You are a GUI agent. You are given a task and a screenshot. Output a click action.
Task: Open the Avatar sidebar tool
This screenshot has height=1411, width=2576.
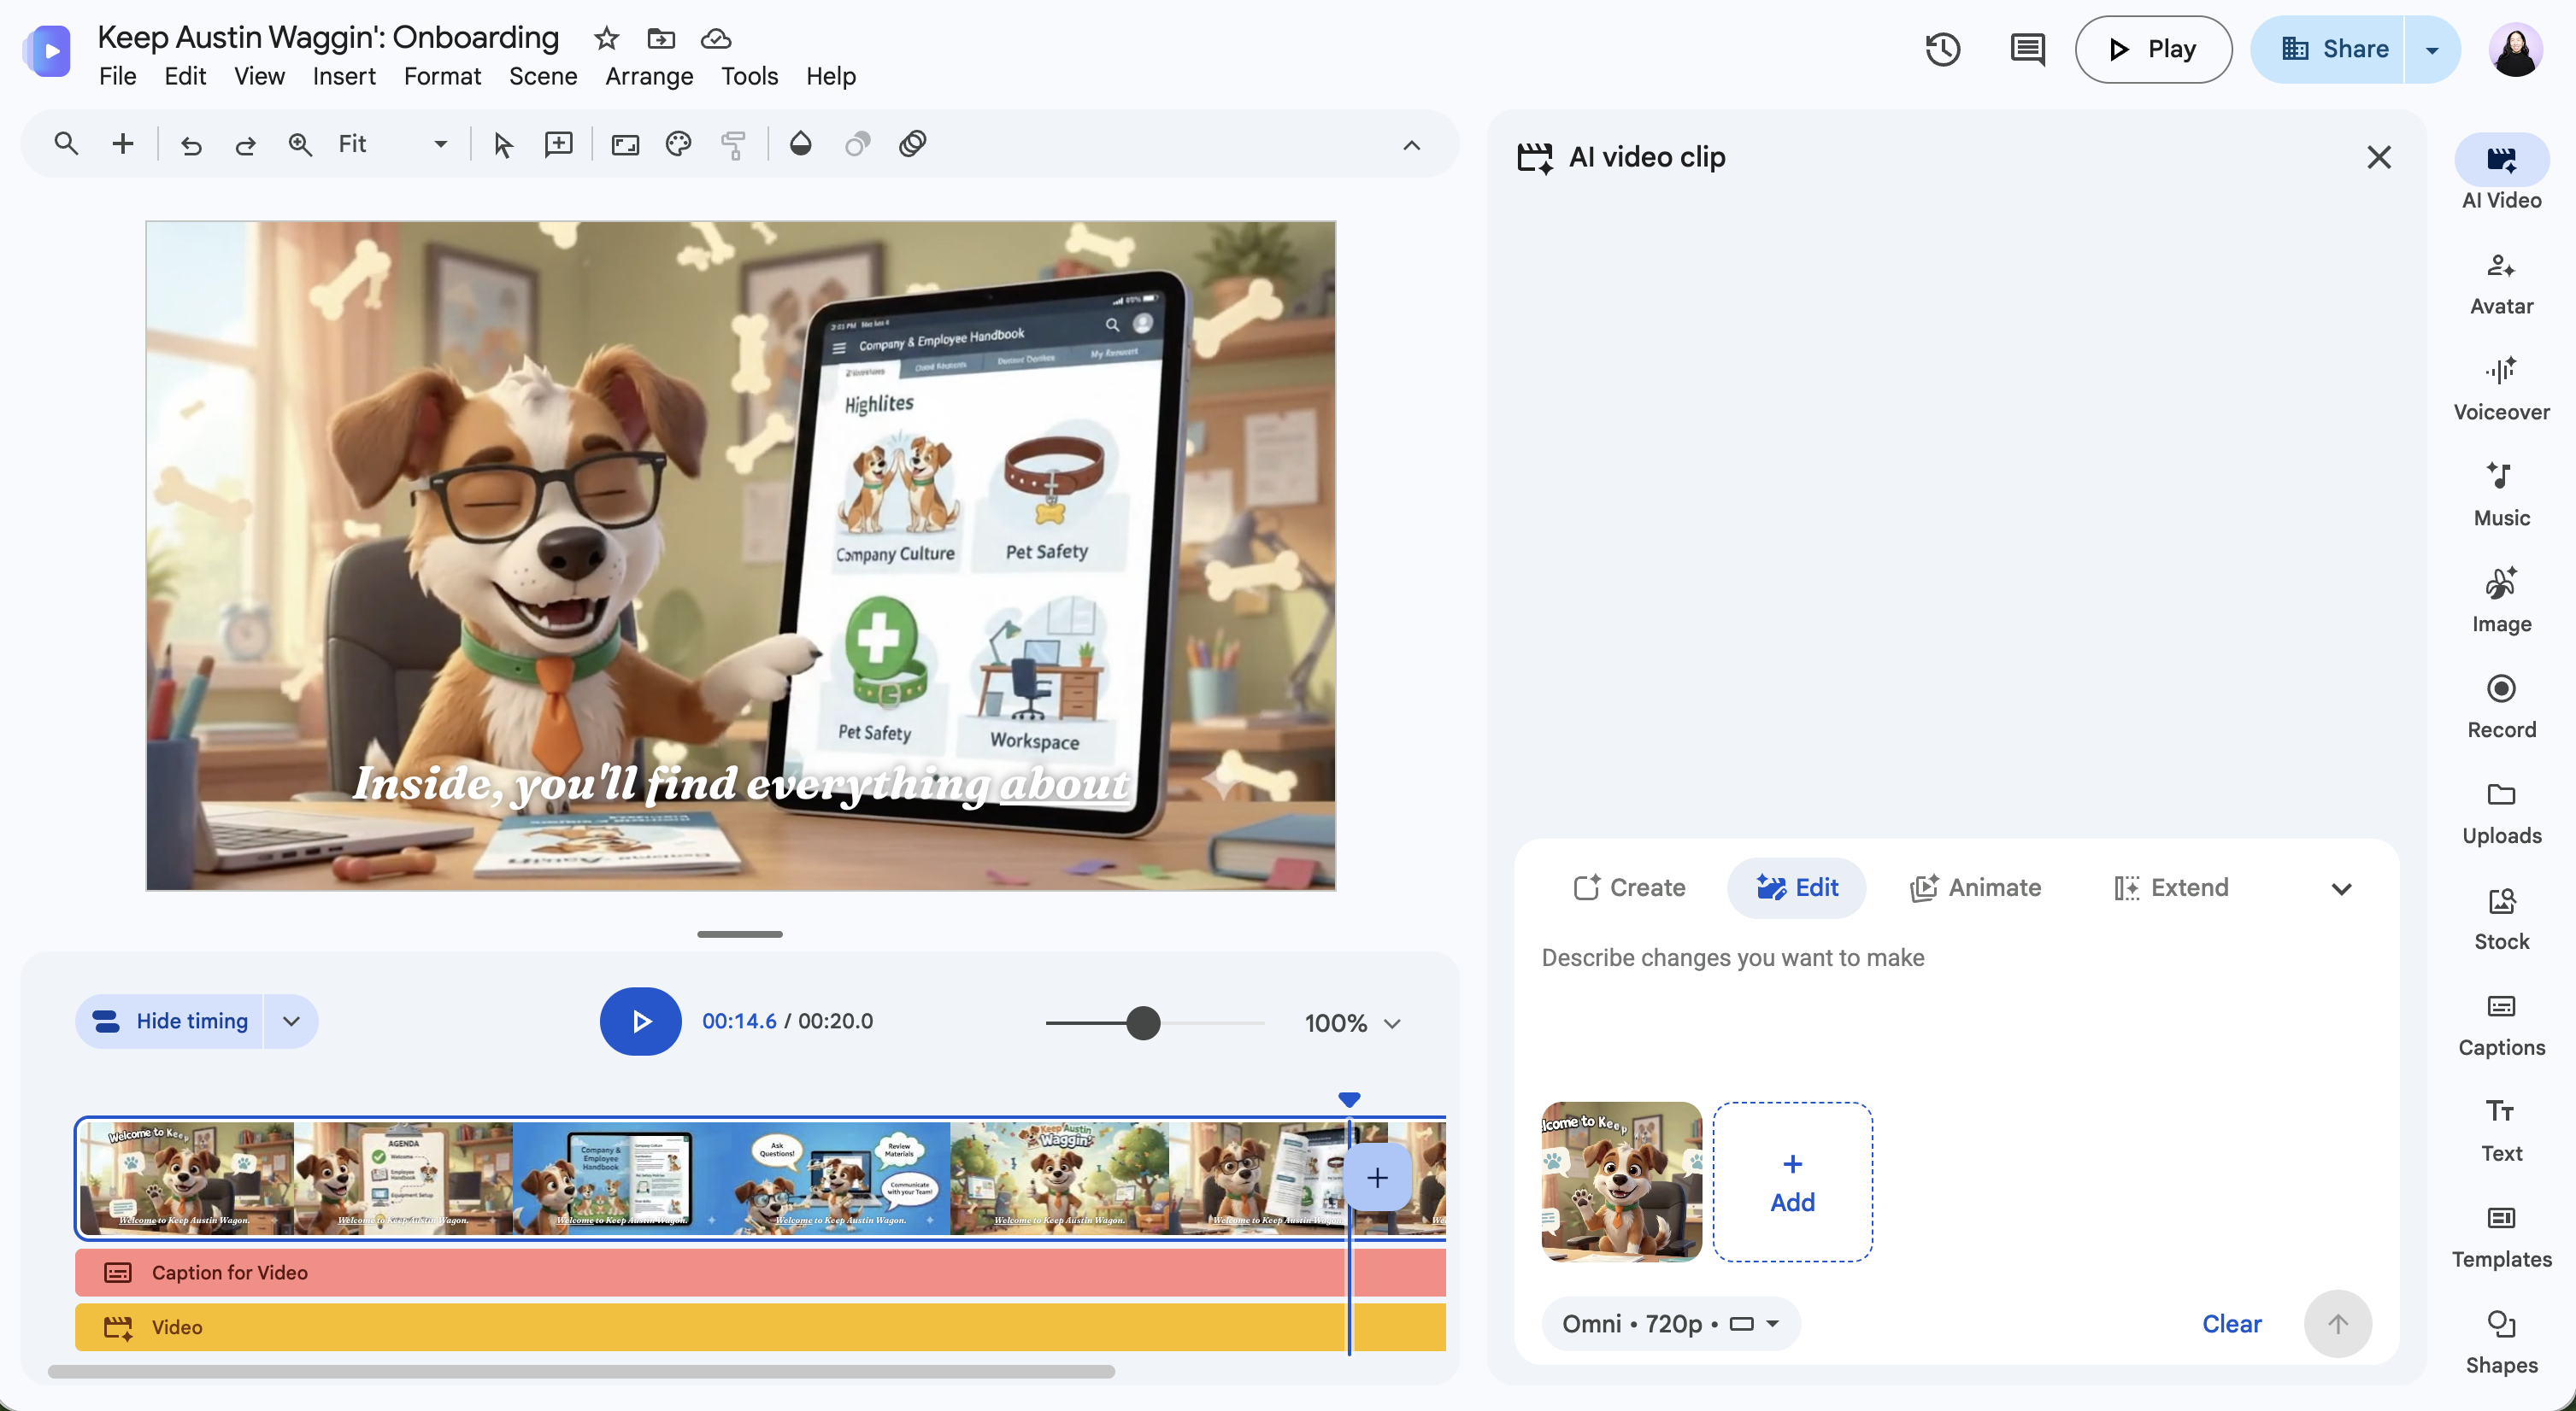pyautogui.click(x=2501, y=284)
